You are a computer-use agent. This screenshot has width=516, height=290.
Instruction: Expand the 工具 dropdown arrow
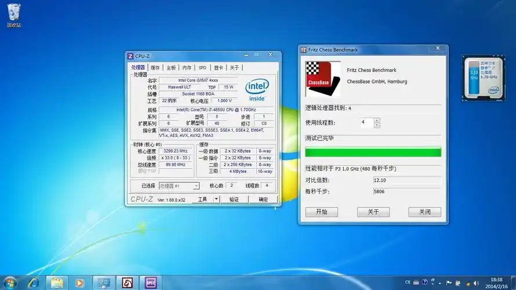pyautogui.click(x=216, y=199)
